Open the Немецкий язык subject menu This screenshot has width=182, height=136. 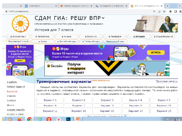click(91, 41)
